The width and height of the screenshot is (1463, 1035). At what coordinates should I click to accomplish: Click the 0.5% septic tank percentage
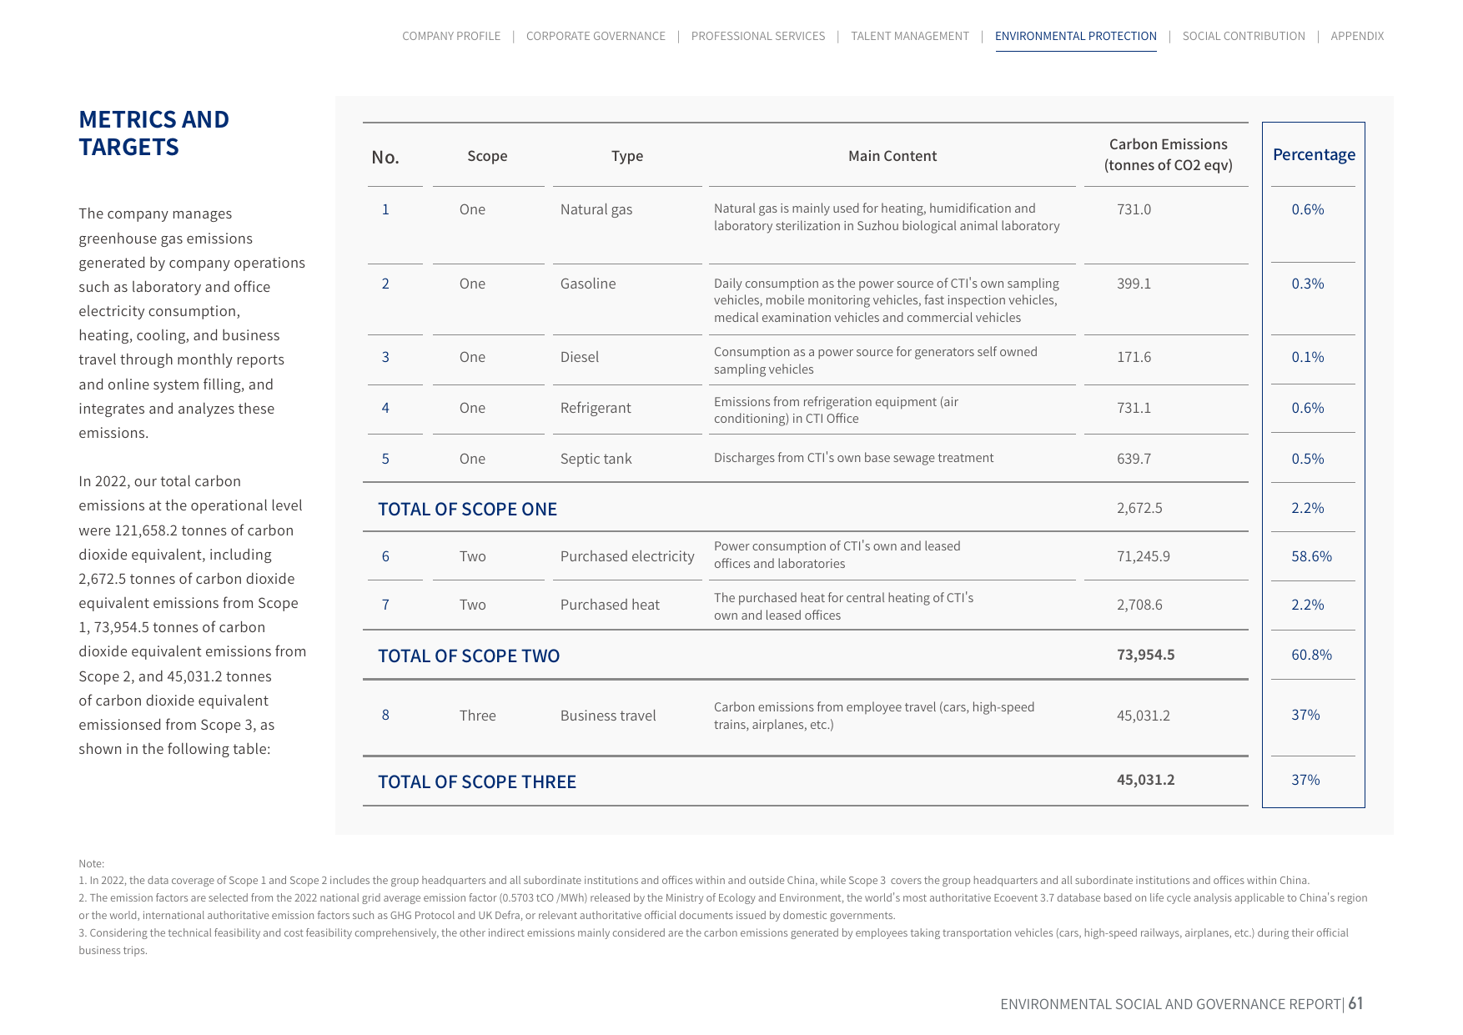coord(1308,459)
